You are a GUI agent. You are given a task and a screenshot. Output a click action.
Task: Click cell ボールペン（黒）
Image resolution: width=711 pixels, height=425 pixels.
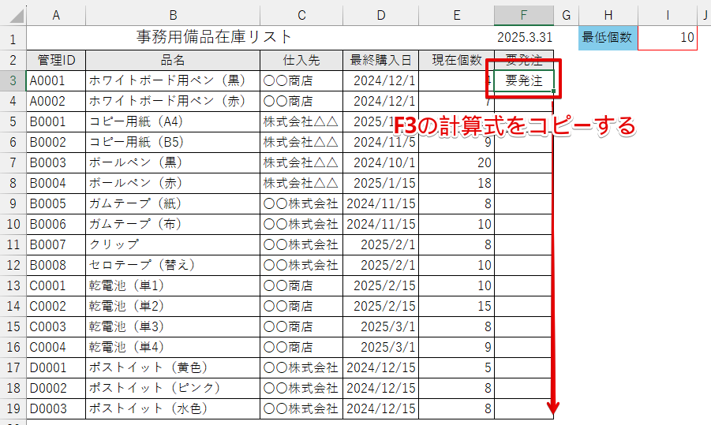pyautogui.click(x=173, y=162)
